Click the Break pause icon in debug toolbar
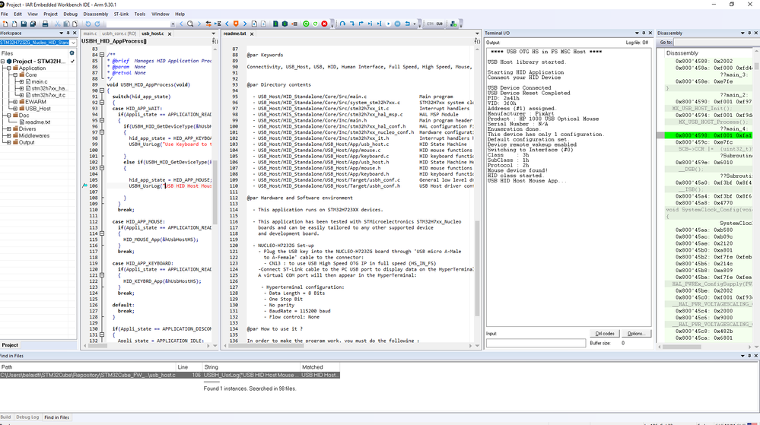The height and width of the screenshot is (425, 760). pos(397,24)
